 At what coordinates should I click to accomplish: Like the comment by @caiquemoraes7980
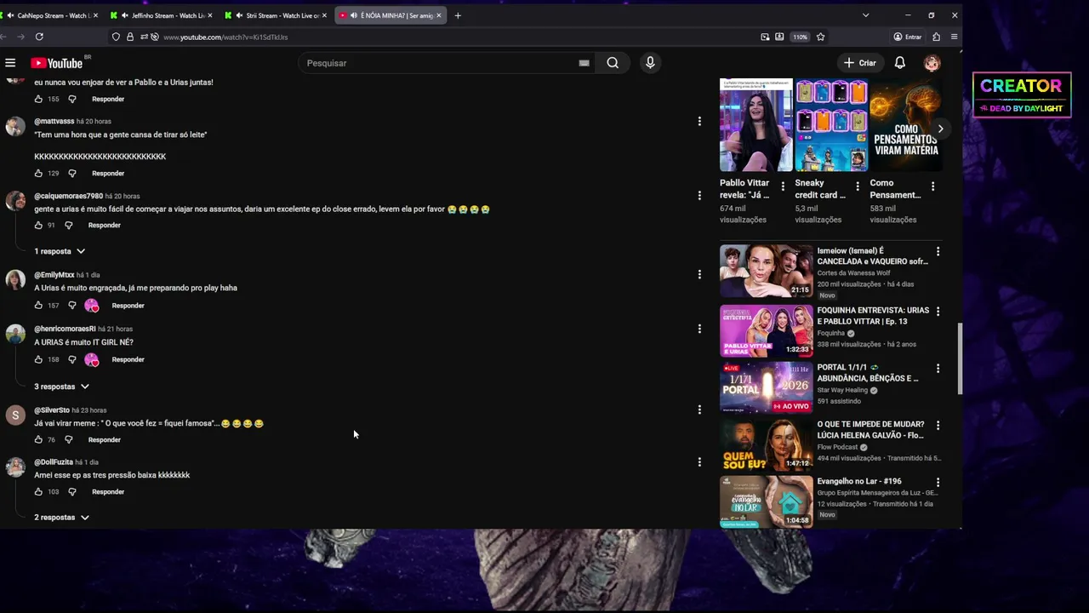(38, 226)
